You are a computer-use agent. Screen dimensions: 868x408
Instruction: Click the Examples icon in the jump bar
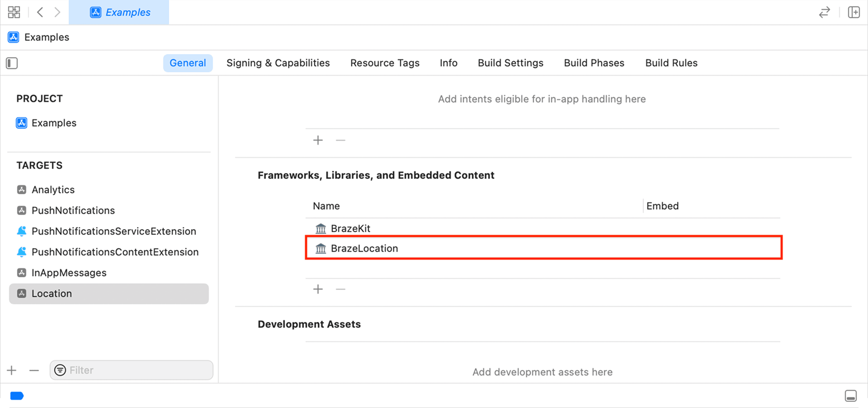(x=14, y=37)
